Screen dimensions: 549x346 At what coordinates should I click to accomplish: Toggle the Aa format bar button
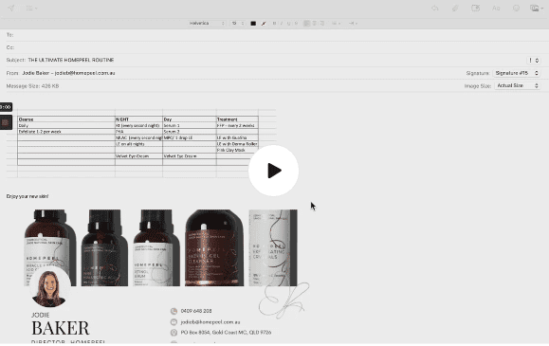pos(496,8)
